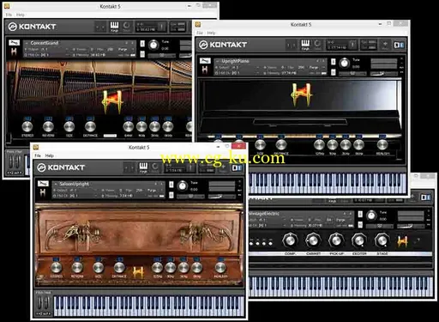This screenshot has height=322, width=439.
Task: Toggle keyboard view icon in UprightPiano window
Action: [x=305, y=45]
